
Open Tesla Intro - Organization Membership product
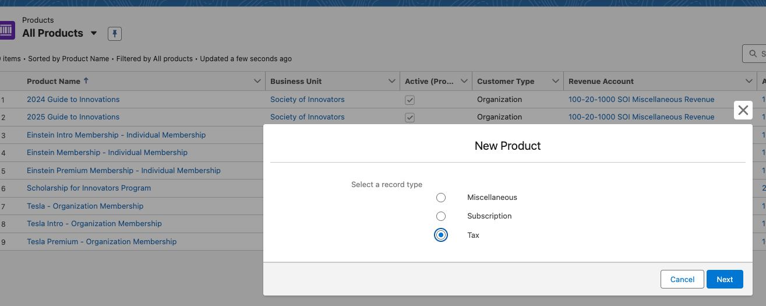coord(94,223)
